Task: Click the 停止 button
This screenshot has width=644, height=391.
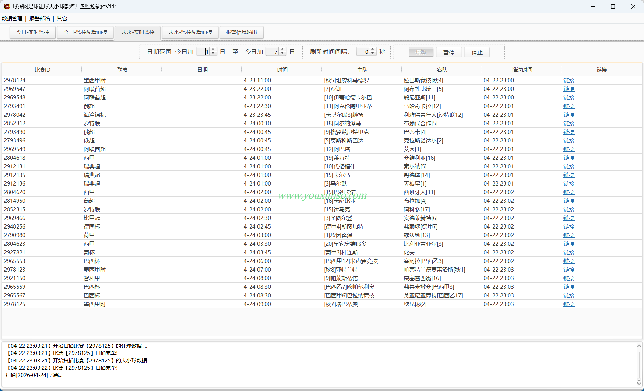Action: 477,52
